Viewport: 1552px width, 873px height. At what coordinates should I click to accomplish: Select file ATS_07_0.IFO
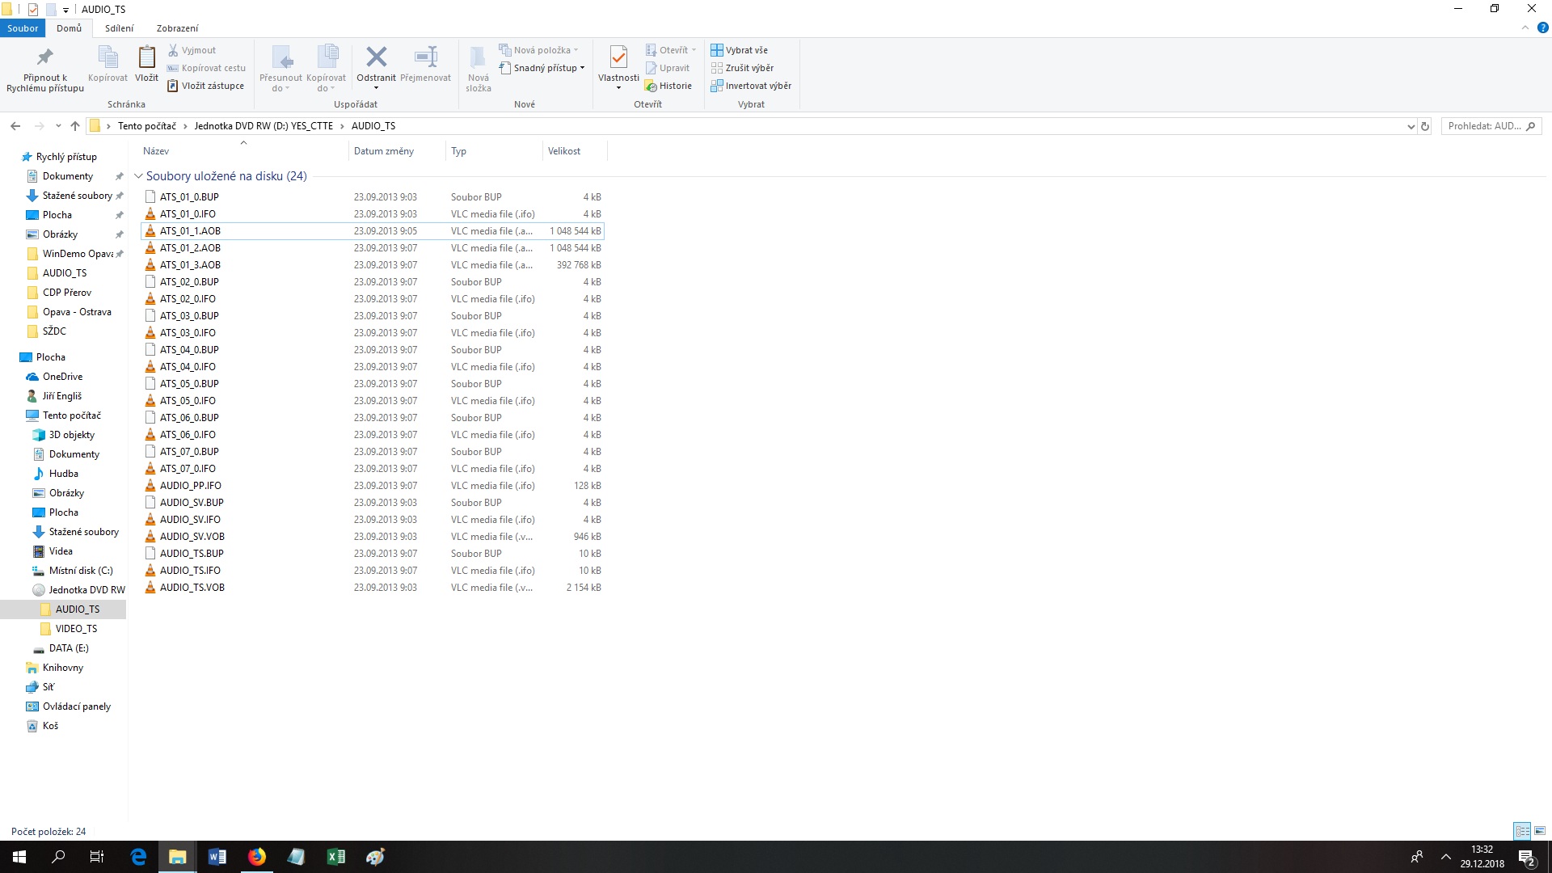[x=373, y=469]
